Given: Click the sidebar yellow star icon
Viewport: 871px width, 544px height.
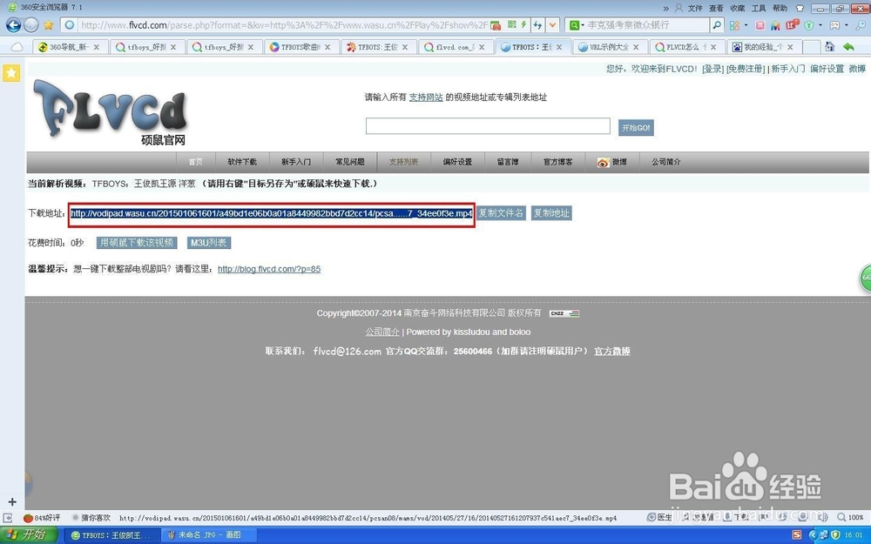Looking at the screenshot, I should coord(11,73).
